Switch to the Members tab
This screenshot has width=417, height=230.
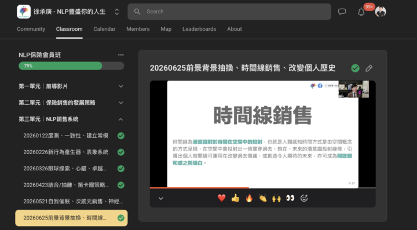click(x=138, y=29)
